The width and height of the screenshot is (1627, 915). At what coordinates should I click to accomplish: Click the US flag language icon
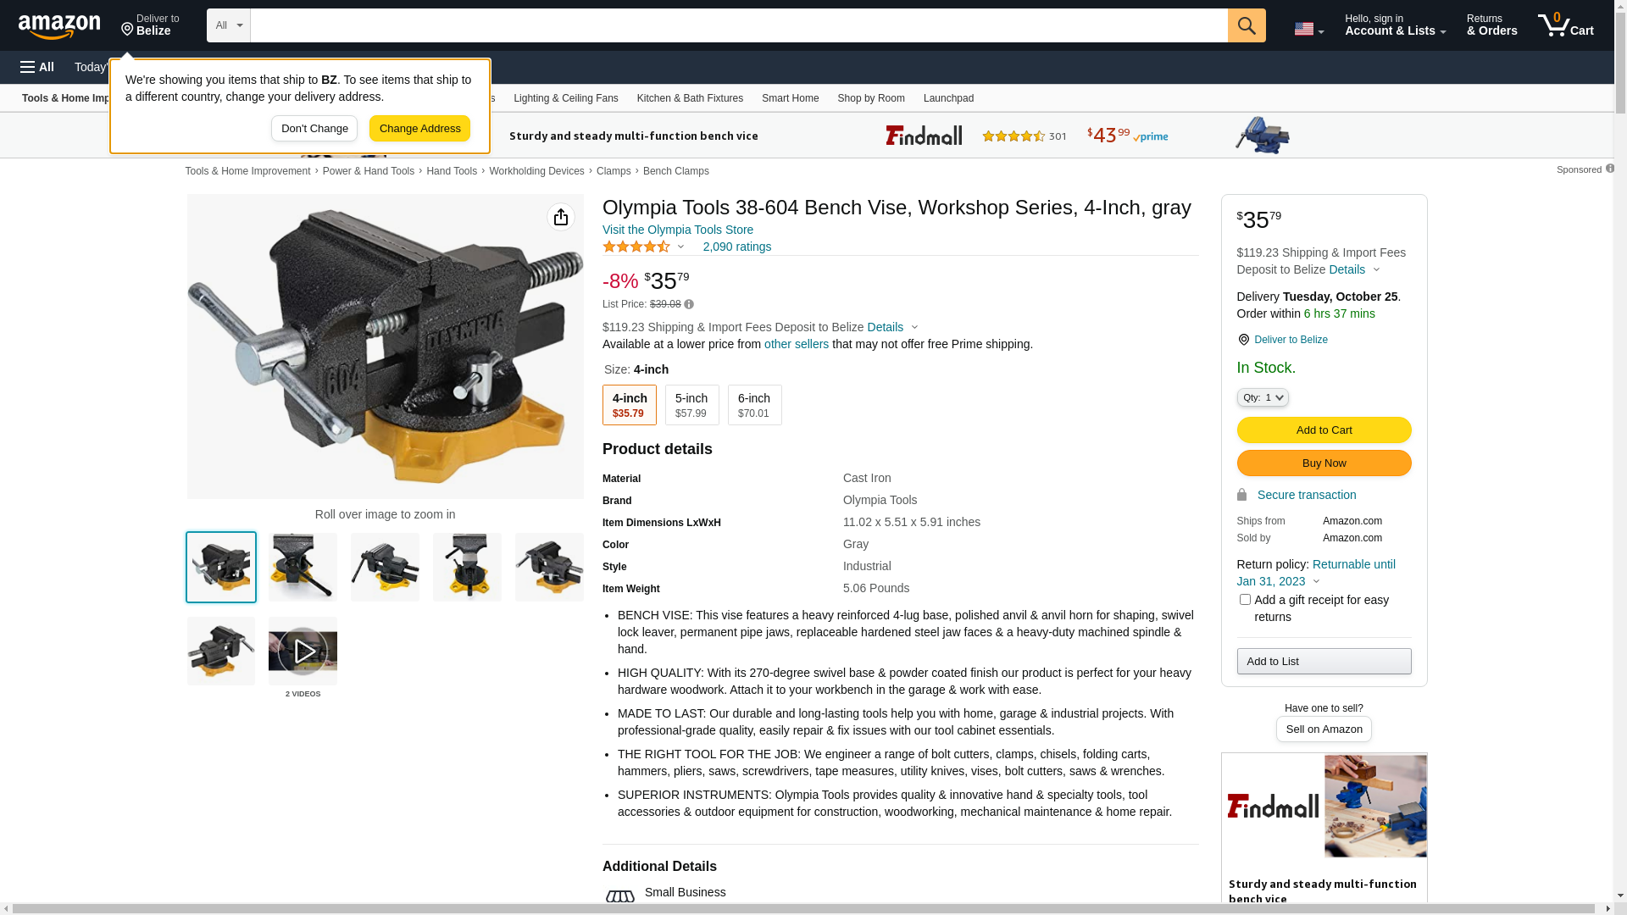point(1303,30)
